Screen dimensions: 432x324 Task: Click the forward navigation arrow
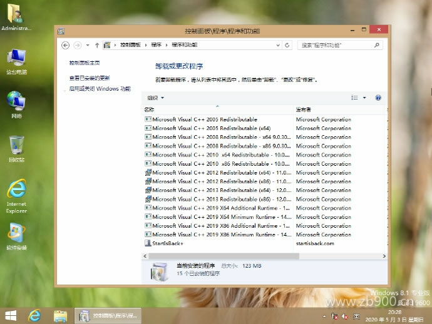(x=78, y=45)
